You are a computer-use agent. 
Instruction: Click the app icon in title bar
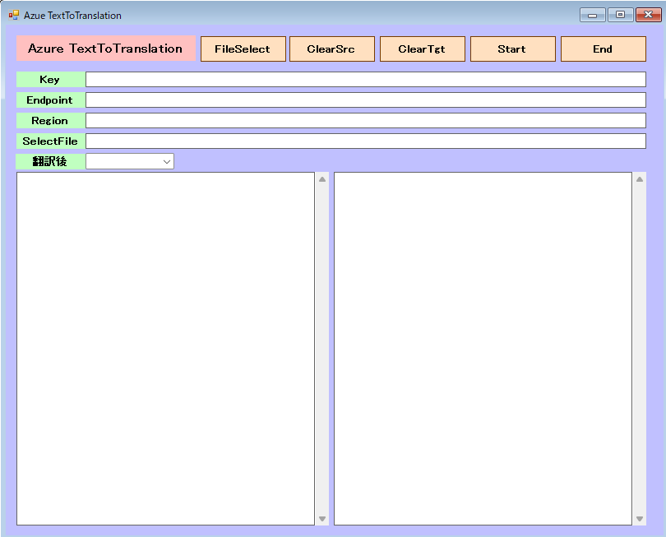[14, 15]
